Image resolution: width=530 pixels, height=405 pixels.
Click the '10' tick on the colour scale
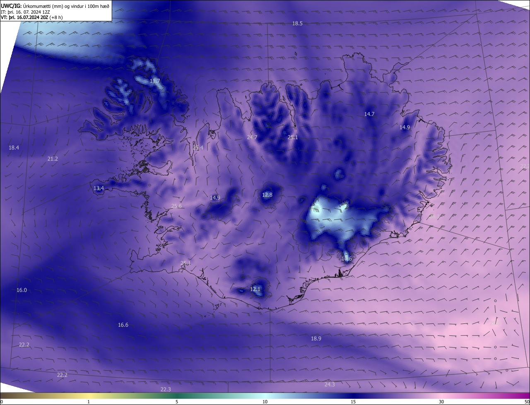point(265,402)
